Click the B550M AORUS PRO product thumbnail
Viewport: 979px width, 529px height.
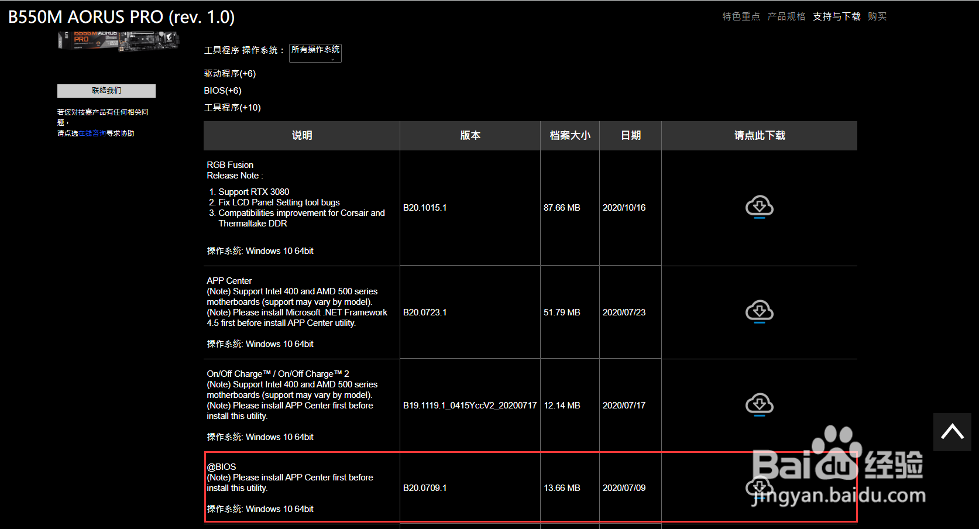[x=119, y=41]
